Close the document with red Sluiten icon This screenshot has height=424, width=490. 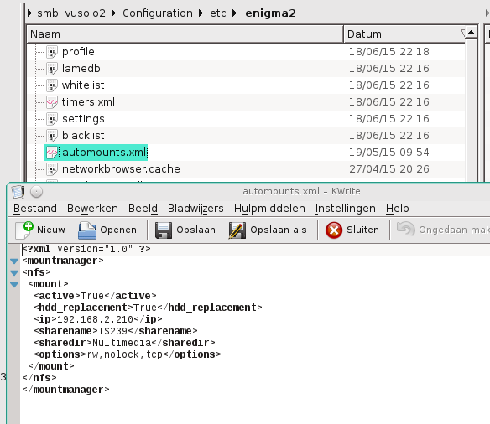tap(334, 230)
